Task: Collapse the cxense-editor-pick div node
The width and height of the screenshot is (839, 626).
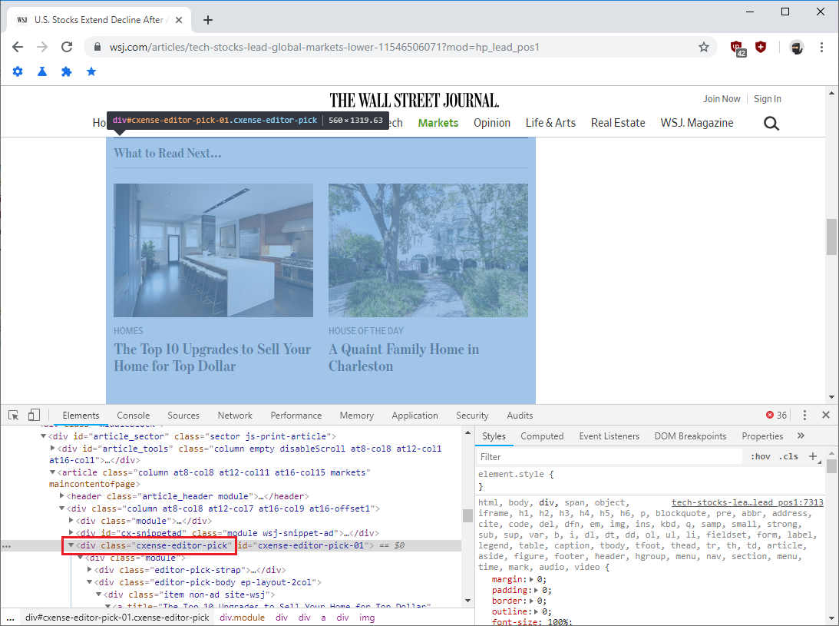Action: (x=71, y=545)
